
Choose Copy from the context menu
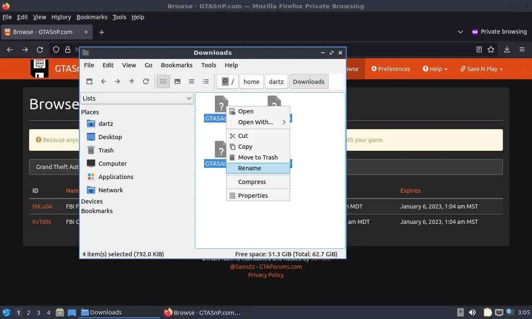(x=258, y=147)
